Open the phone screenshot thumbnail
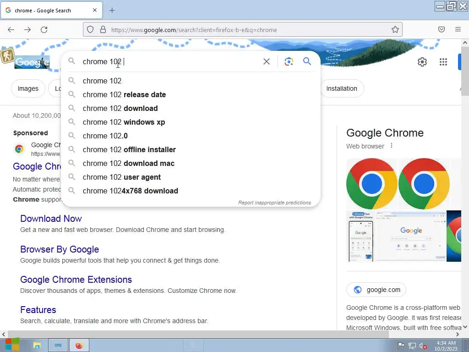 (361, 236)
